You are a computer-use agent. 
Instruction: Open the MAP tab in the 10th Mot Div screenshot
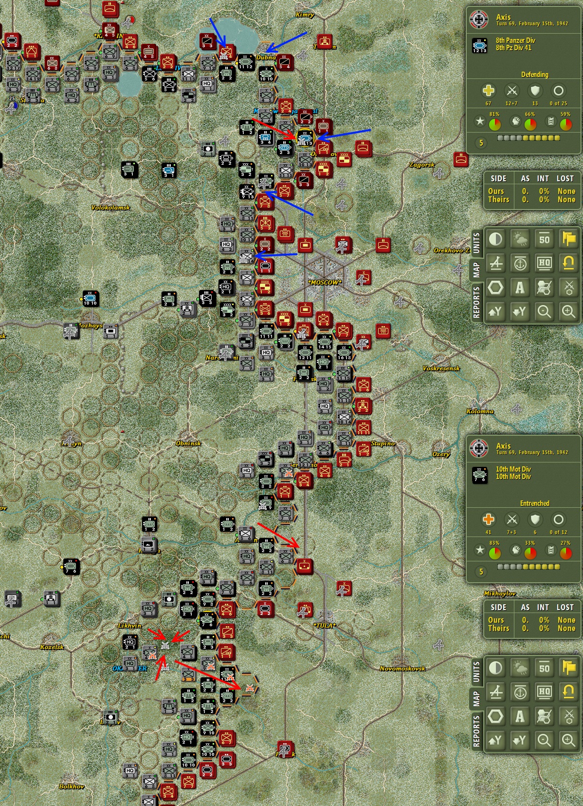tap(476, 698)
